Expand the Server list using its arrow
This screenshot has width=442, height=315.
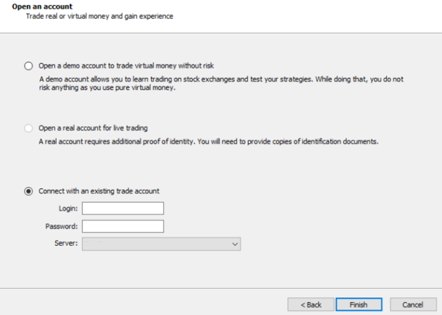tap(235, 244)
